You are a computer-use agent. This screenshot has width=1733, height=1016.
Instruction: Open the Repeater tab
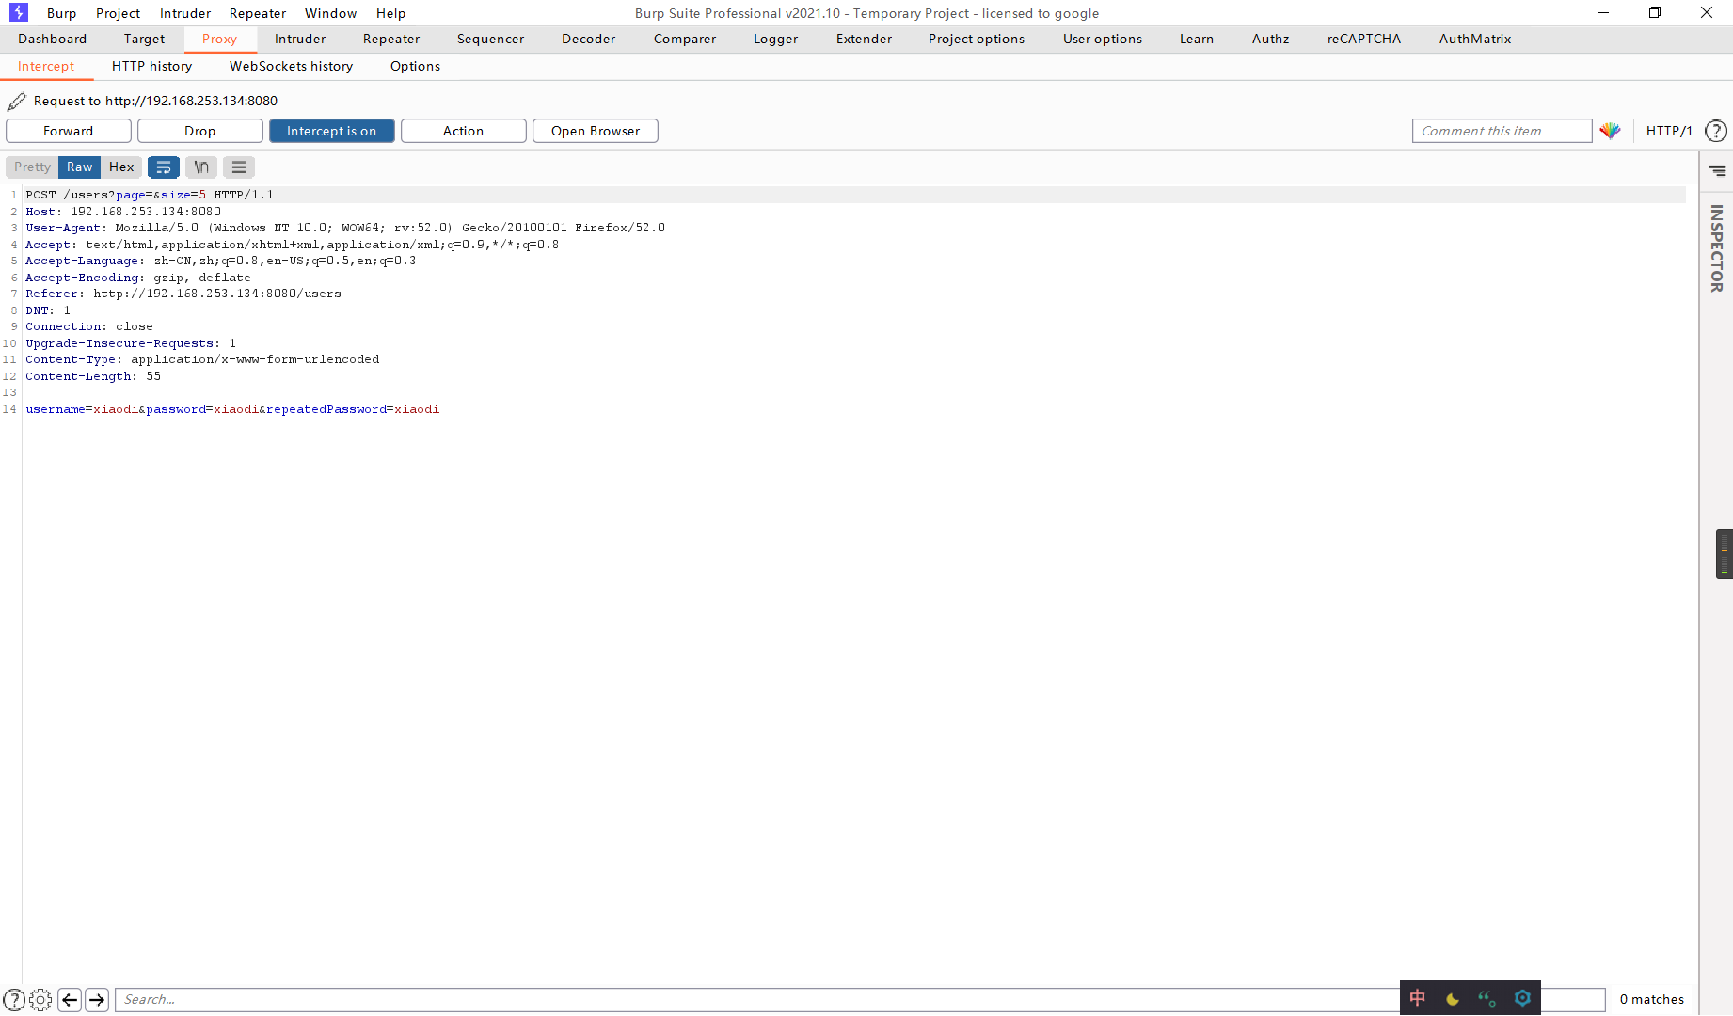(x=390, y=39)
